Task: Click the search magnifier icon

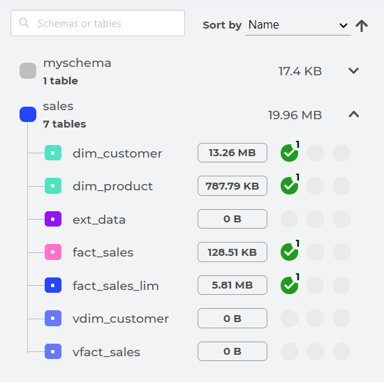Action: [x=24, y=23]
